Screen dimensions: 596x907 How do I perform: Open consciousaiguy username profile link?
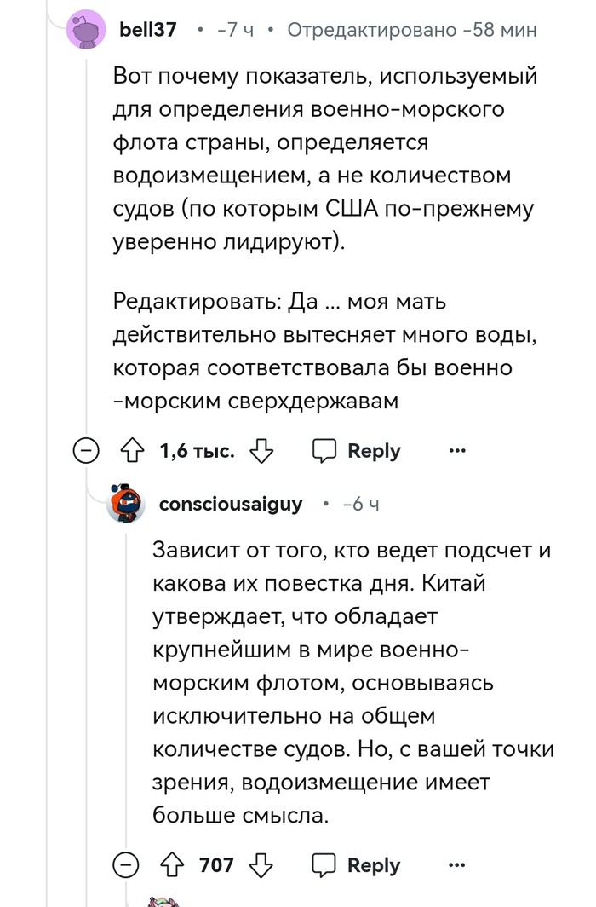coord(231,505)
